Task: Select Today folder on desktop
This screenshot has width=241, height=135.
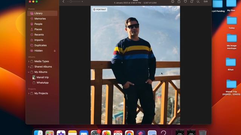Action: (232, 22)
